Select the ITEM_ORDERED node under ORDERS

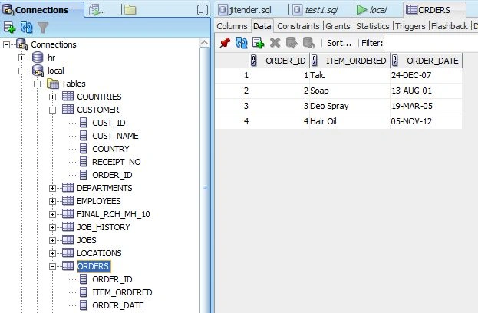122,292
